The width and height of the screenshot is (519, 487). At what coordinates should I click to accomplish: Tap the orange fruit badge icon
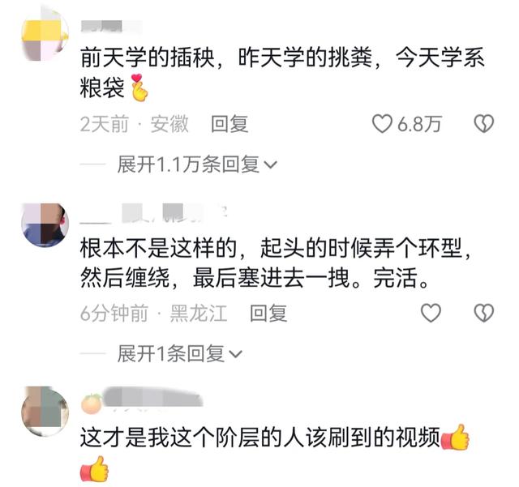(92, 404)
